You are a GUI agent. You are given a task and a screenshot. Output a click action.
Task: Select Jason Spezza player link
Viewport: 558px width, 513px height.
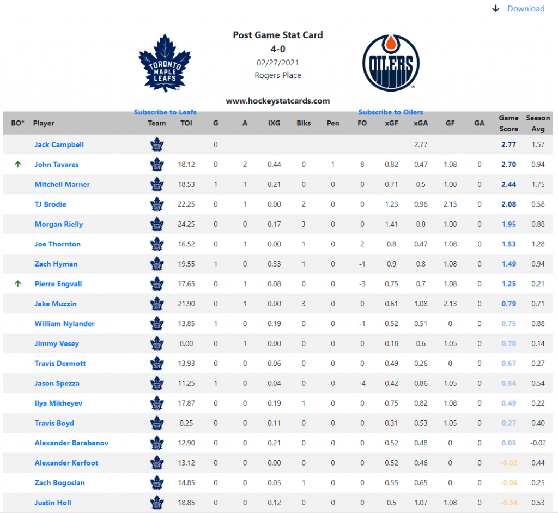[57, 383]
